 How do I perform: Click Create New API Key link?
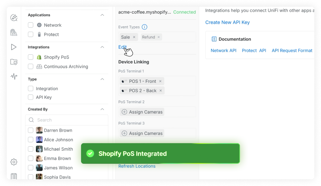227,23
